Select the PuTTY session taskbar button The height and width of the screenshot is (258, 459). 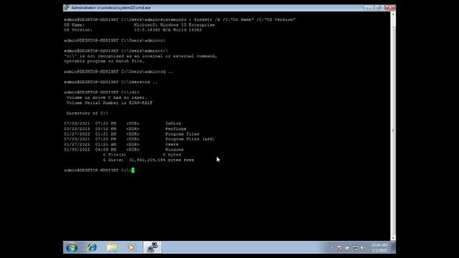[152, 247]
